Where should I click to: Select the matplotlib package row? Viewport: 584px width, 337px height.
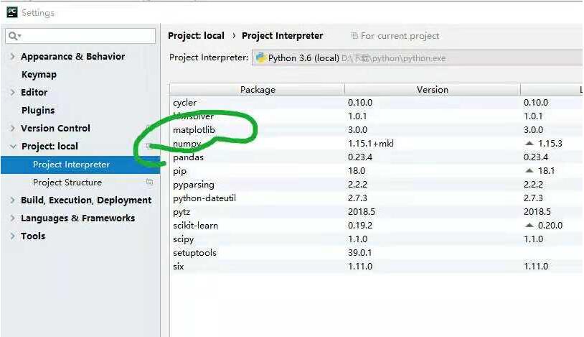coord(194,130)
